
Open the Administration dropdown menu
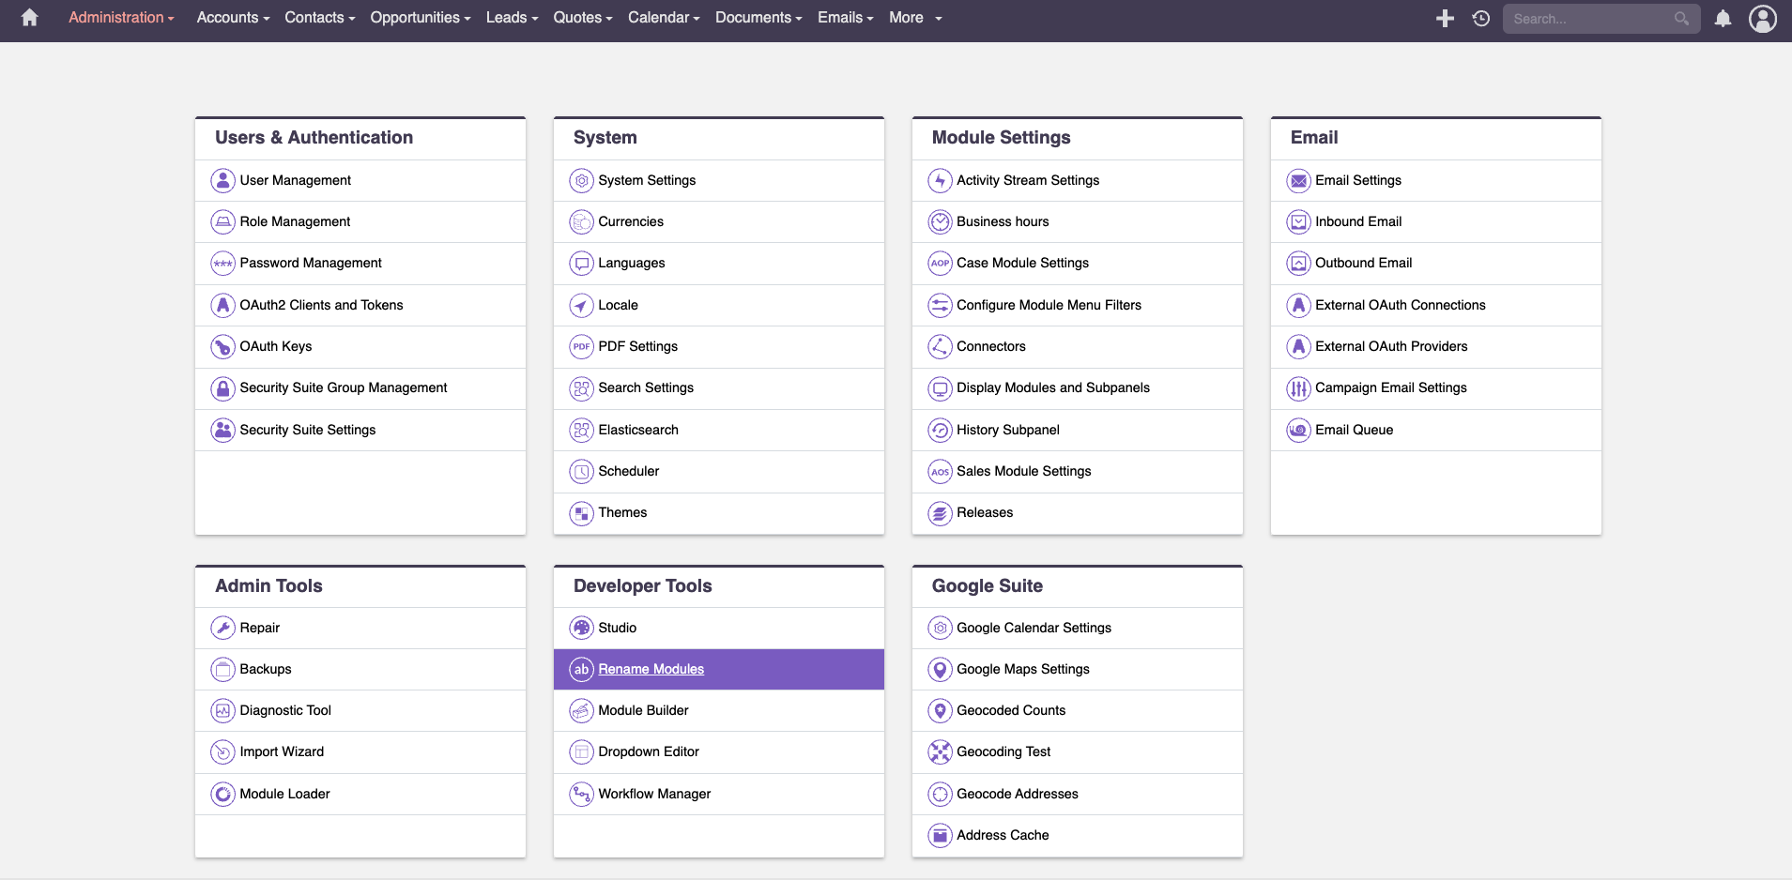click(x=120, y=18)
